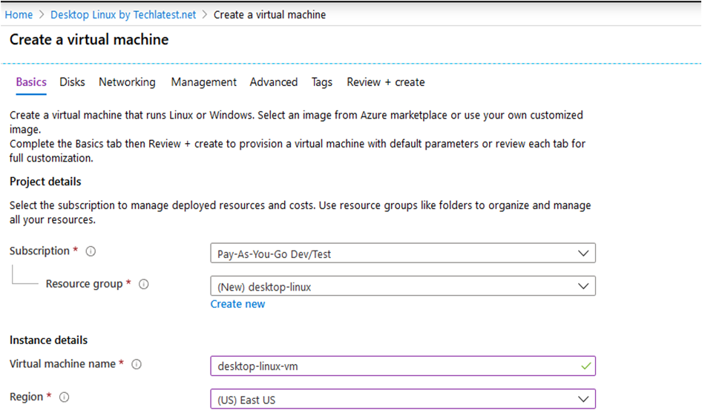The image size is (702, 413).
Task: Open the Review + create tab
Action: coord(385,82)
